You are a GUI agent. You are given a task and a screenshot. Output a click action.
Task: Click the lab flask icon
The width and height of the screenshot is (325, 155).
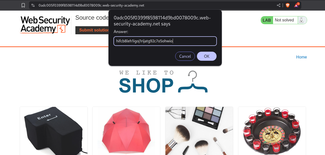301,20
